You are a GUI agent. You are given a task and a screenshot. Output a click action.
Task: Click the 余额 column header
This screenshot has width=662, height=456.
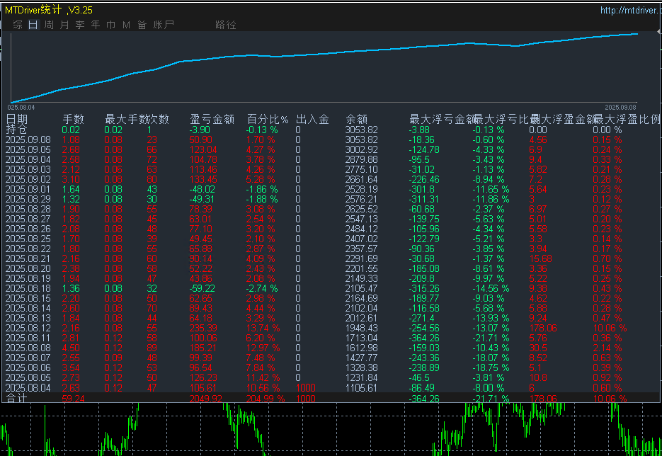(x=356, y=119)
